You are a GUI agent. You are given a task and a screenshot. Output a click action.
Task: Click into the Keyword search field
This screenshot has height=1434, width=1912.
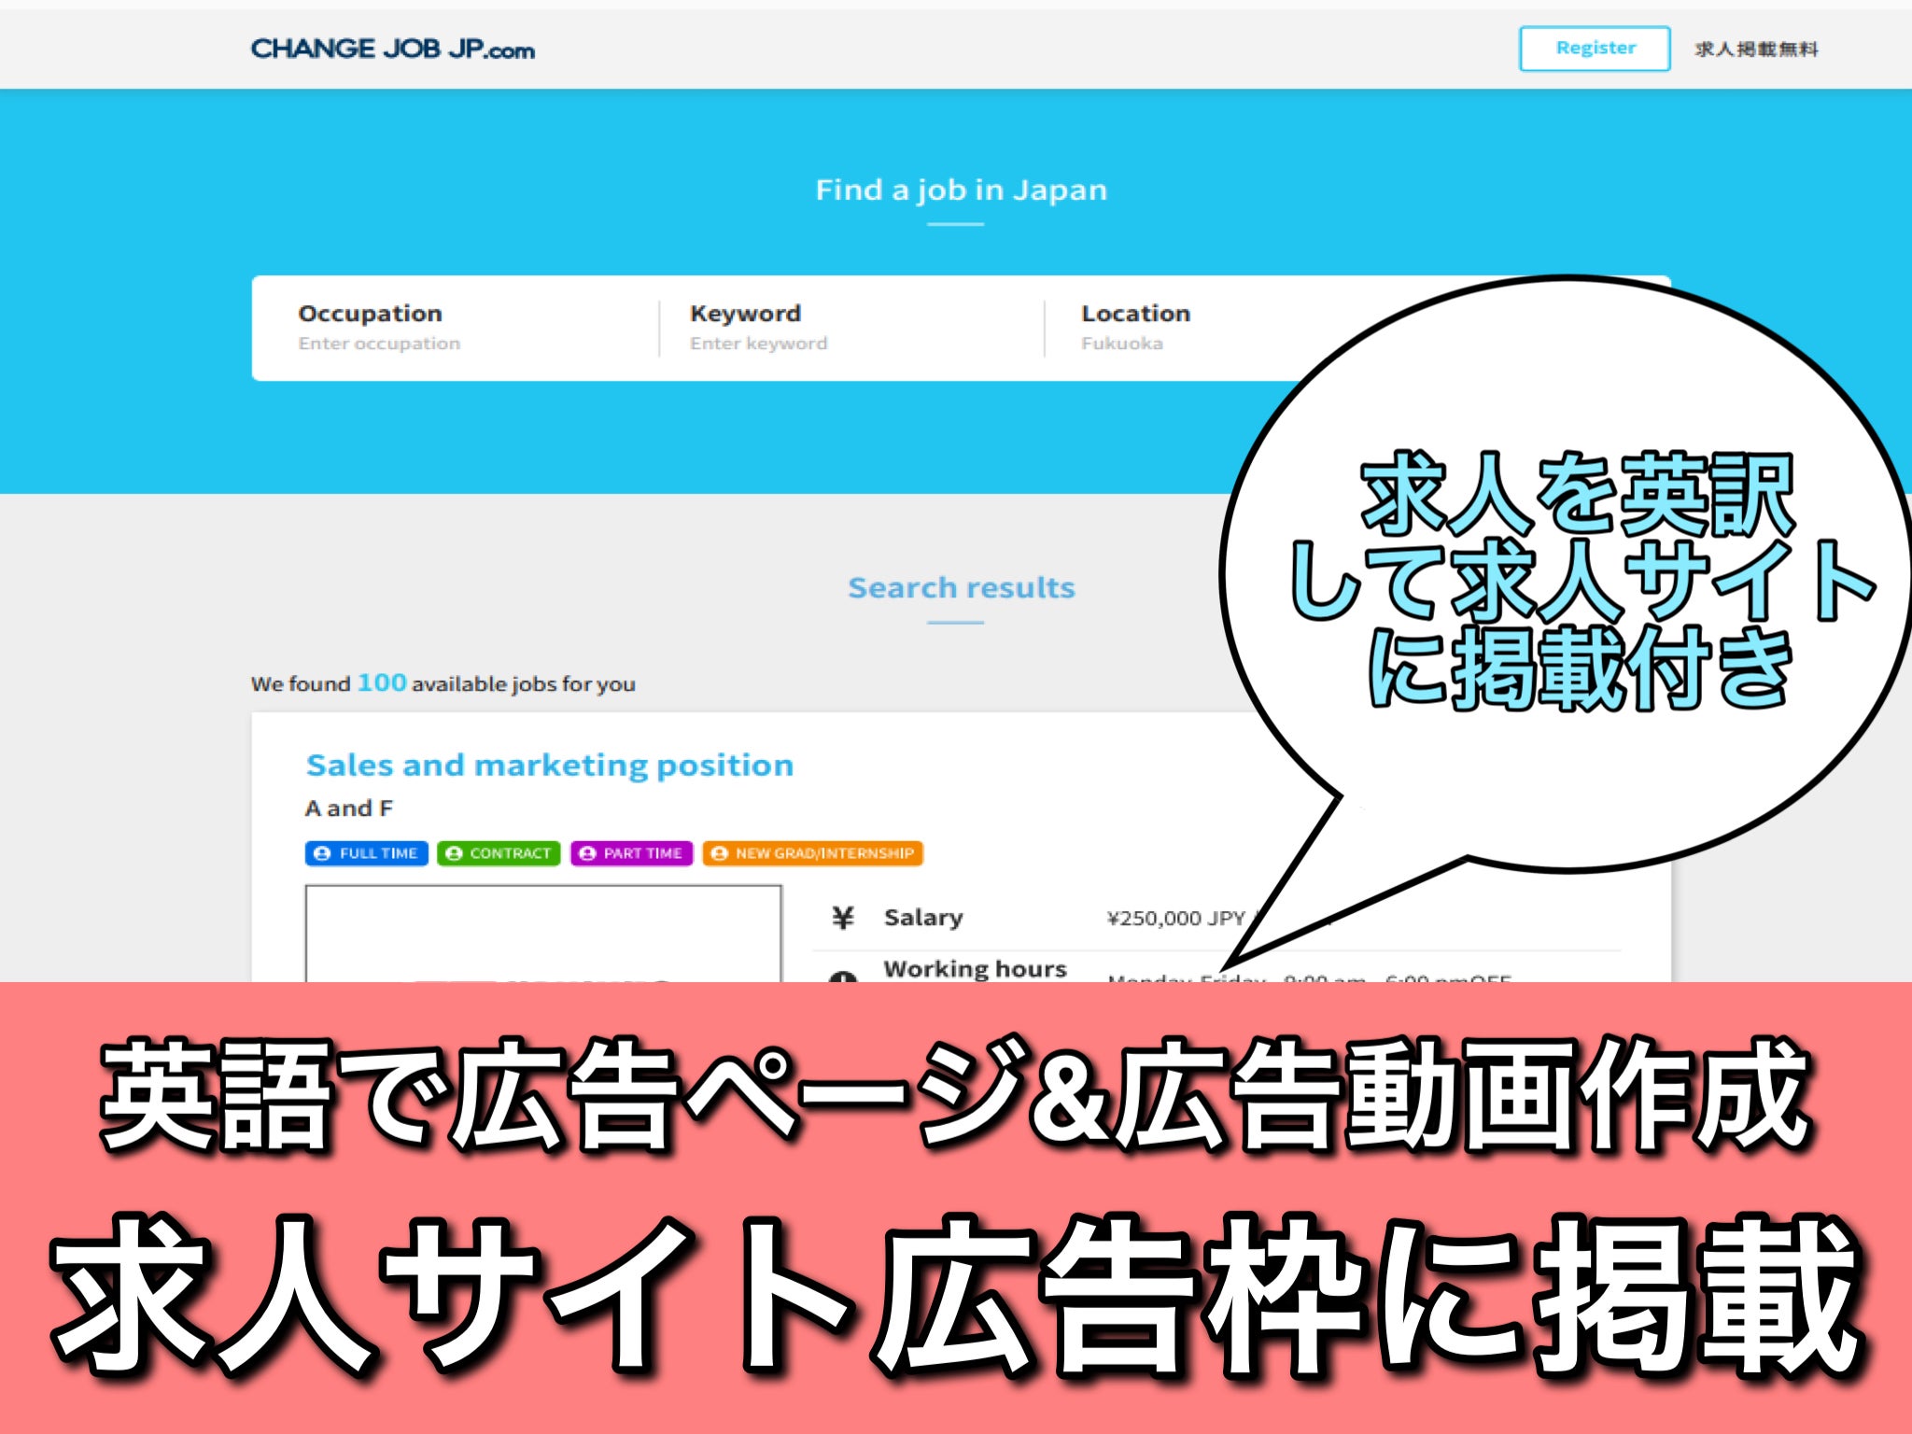tap(758, 344)
